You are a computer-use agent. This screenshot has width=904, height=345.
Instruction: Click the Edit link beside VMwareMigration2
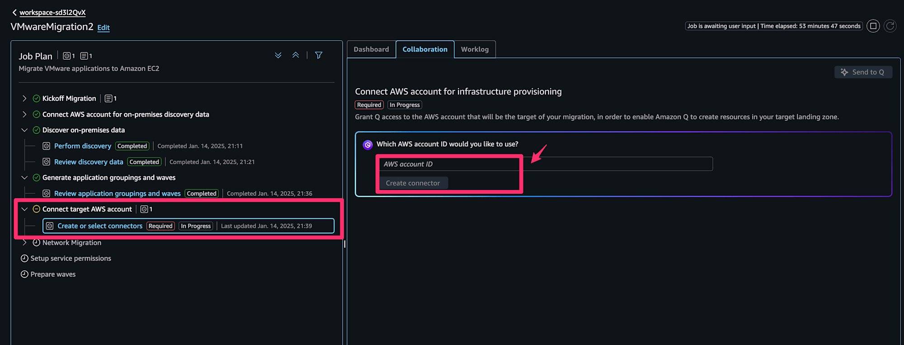click(104, 28)
